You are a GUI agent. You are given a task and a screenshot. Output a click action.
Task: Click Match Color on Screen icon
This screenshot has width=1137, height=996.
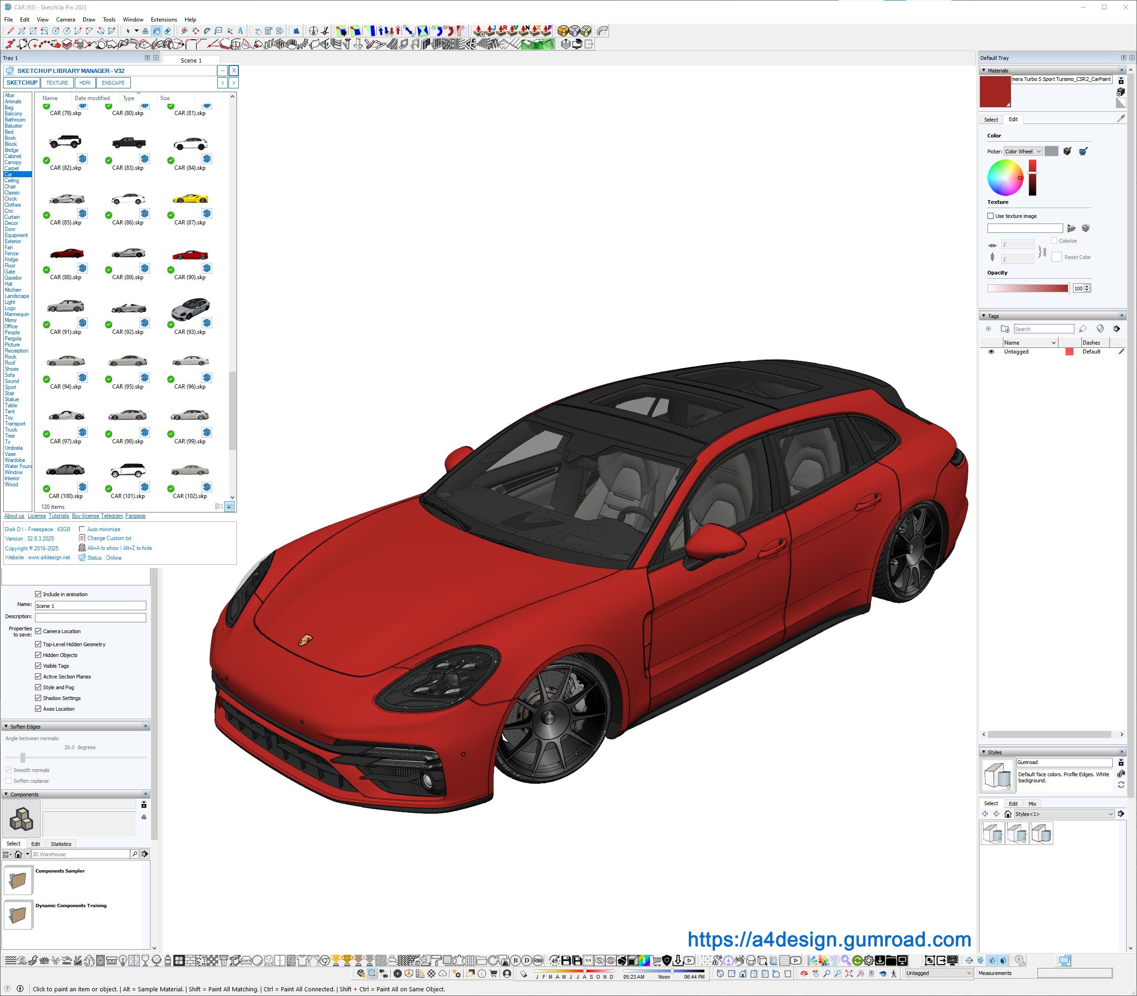pos(1083,151)
